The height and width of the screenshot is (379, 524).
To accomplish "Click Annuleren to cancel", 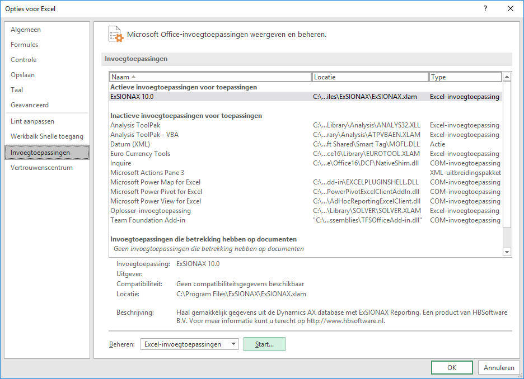I will 499,367.
